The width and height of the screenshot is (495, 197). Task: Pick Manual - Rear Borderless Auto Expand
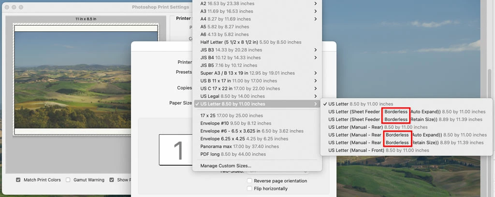point(406,135)
